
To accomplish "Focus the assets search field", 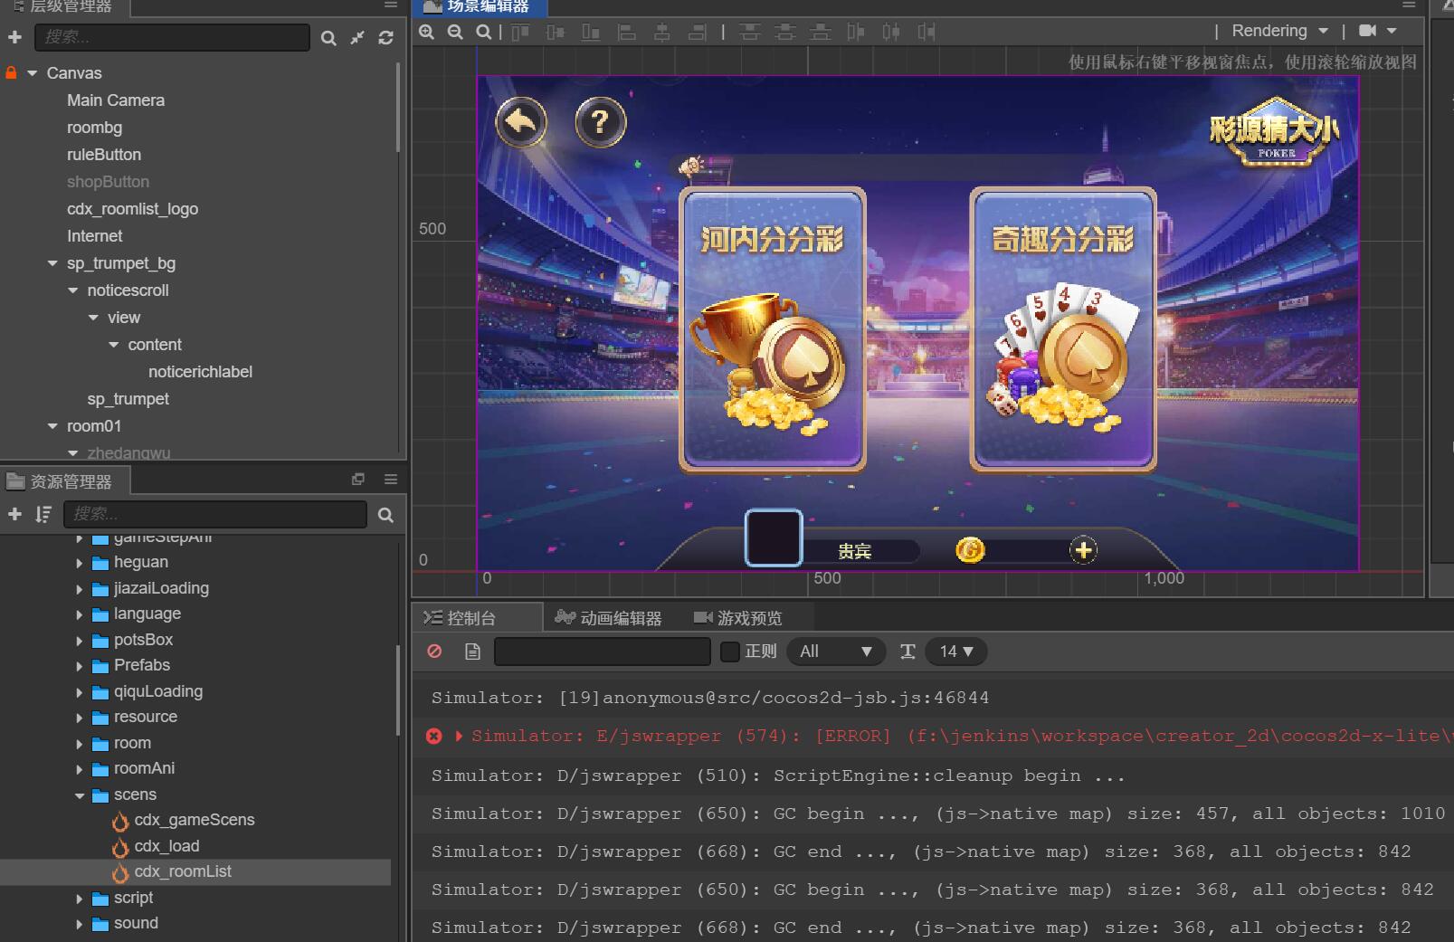I will tap(215, 514).
